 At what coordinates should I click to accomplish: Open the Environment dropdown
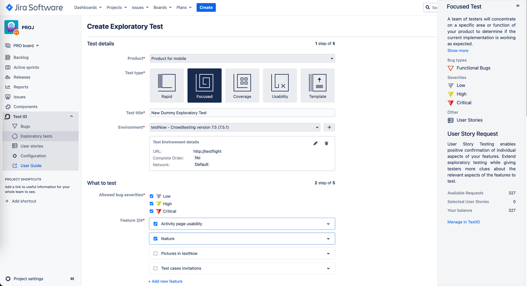click(235, 127)
